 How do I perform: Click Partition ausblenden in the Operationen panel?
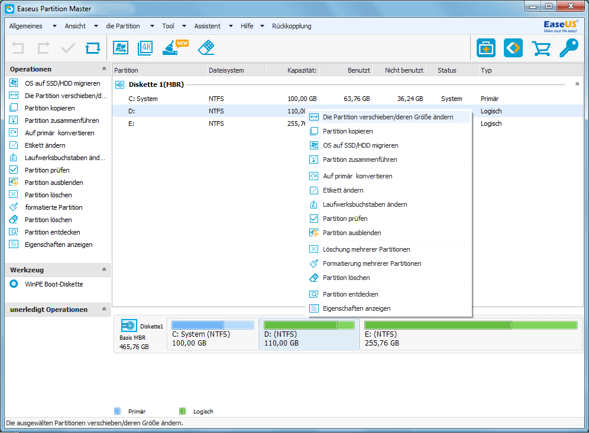(54, 183)
